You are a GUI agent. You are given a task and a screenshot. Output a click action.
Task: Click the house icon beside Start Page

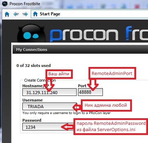35,14
